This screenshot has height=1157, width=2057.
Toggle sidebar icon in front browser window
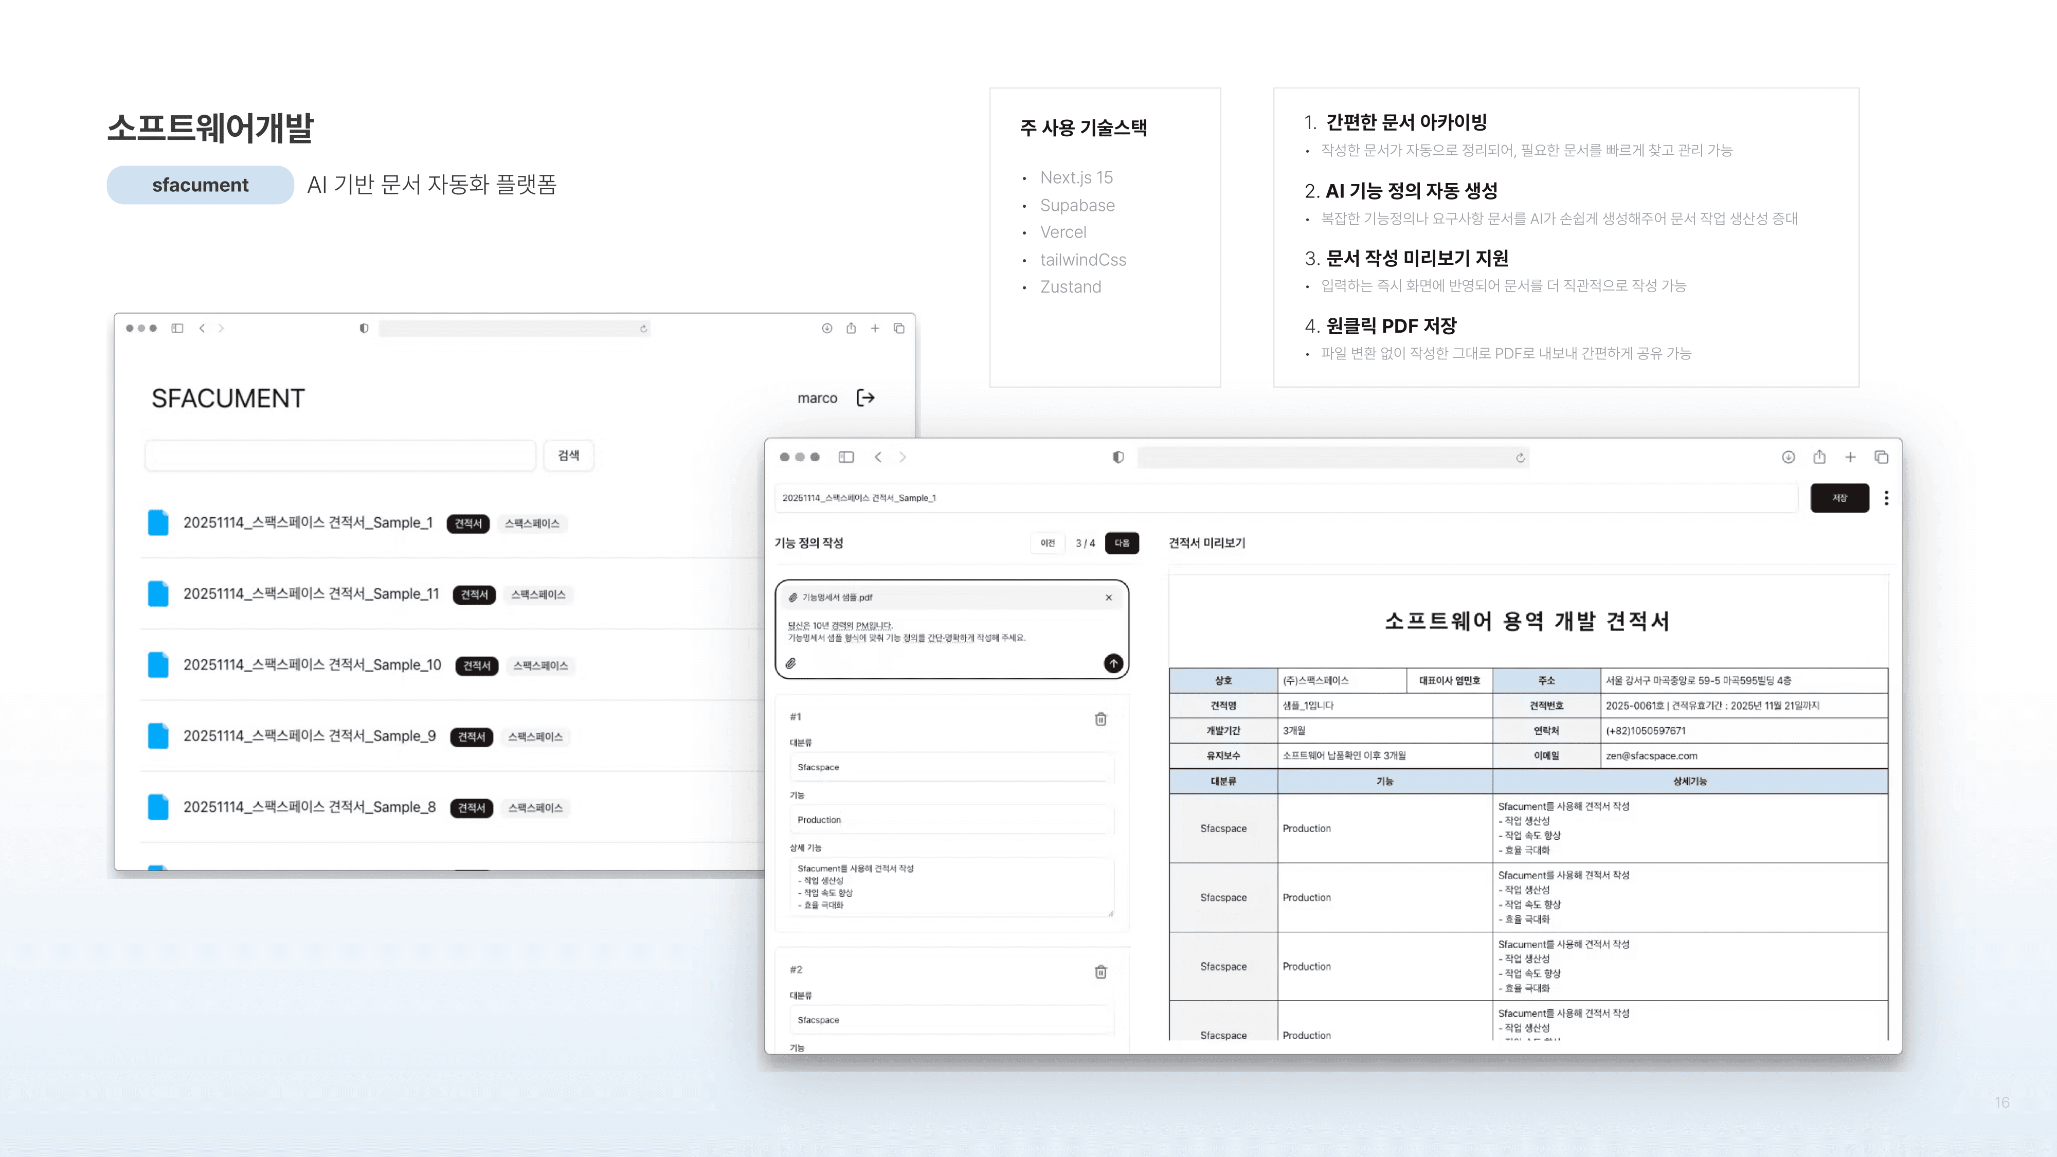coord(846,457)
